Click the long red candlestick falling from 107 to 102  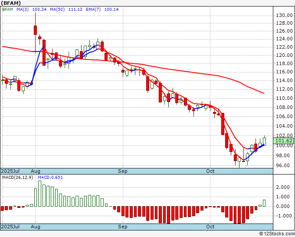pyautogui.click(x=223, y=124)
